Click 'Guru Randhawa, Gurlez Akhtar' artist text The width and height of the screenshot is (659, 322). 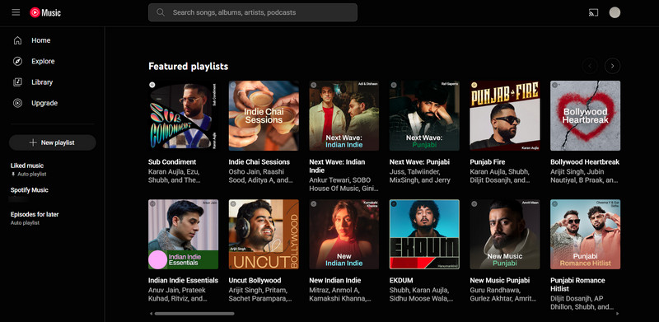[x=502, y=295]
